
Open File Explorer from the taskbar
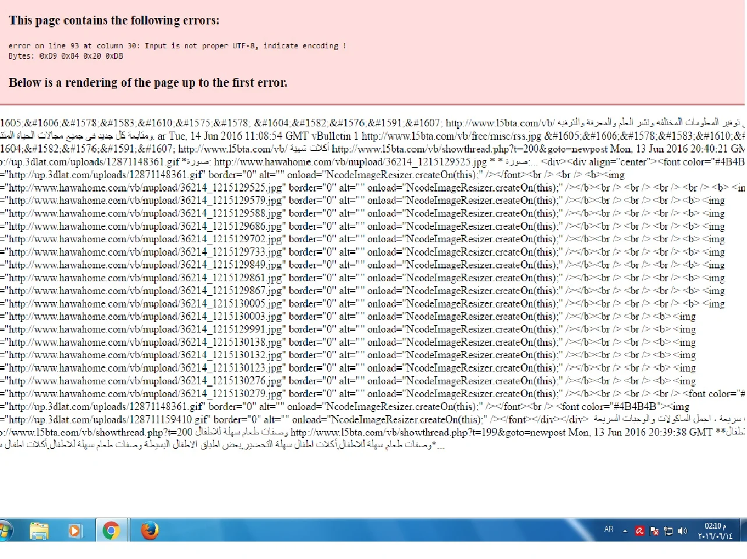[40, 530]
